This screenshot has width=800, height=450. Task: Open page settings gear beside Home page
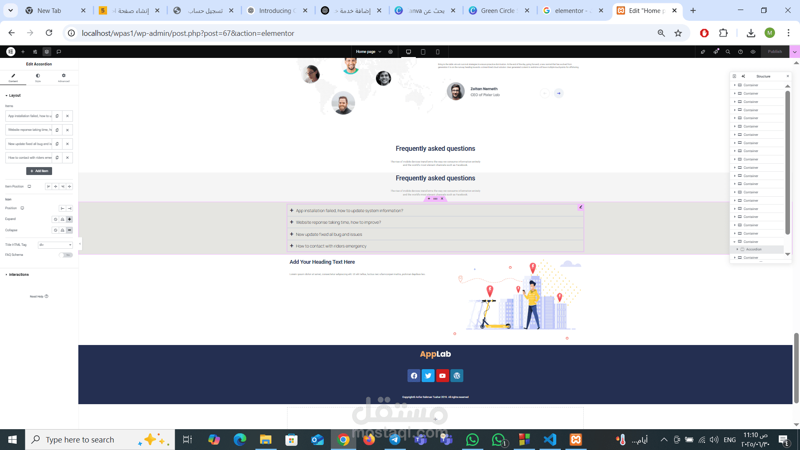390,52
